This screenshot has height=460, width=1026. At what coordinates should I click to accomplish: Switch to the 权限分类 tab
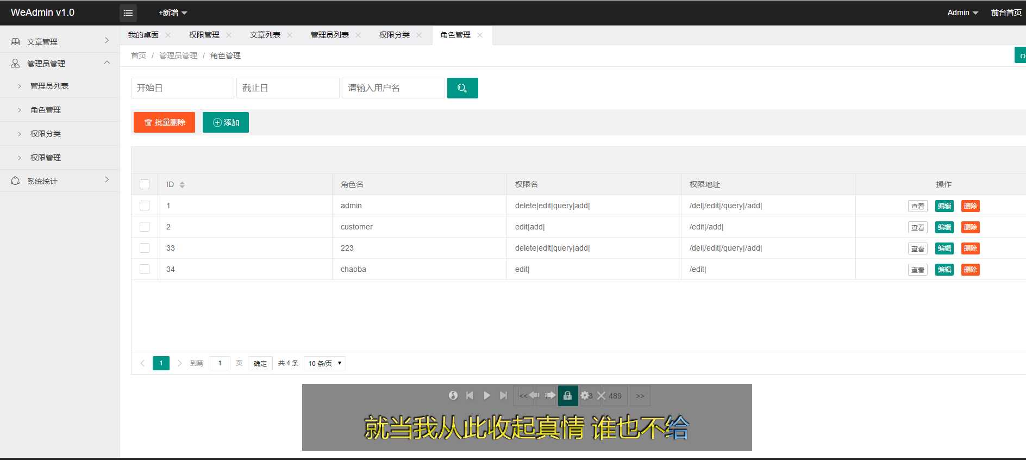pyautogui.click(x=395, y=35)
